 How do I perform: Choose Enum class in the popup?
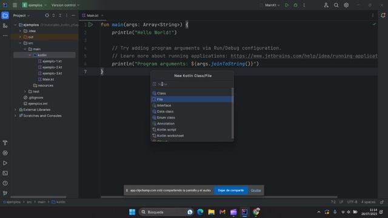tap(192, 117)
